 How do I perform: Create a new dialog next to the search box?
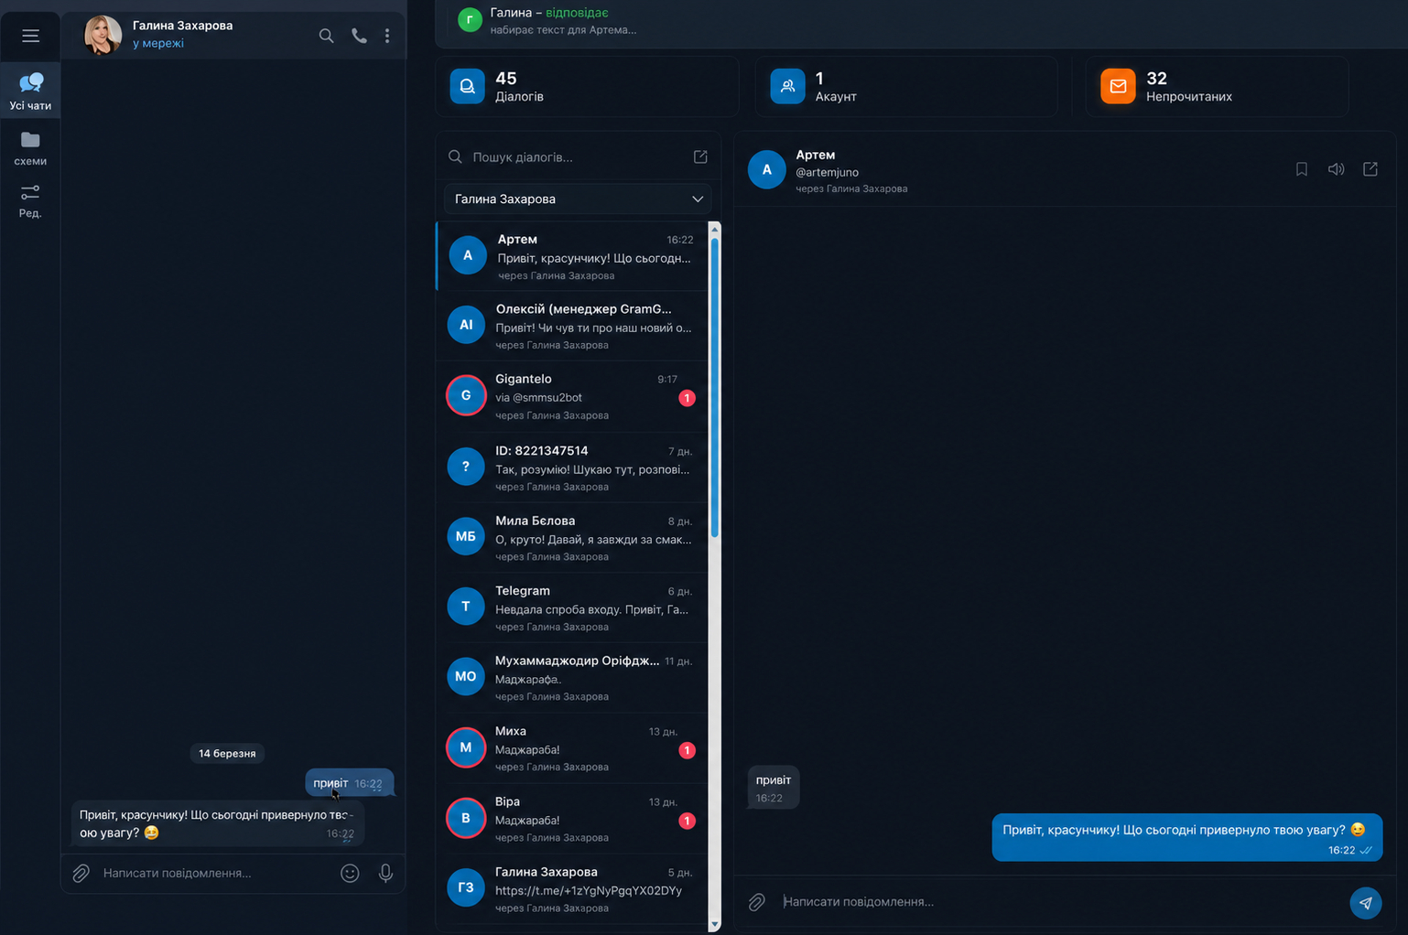[x=700, y=157]
